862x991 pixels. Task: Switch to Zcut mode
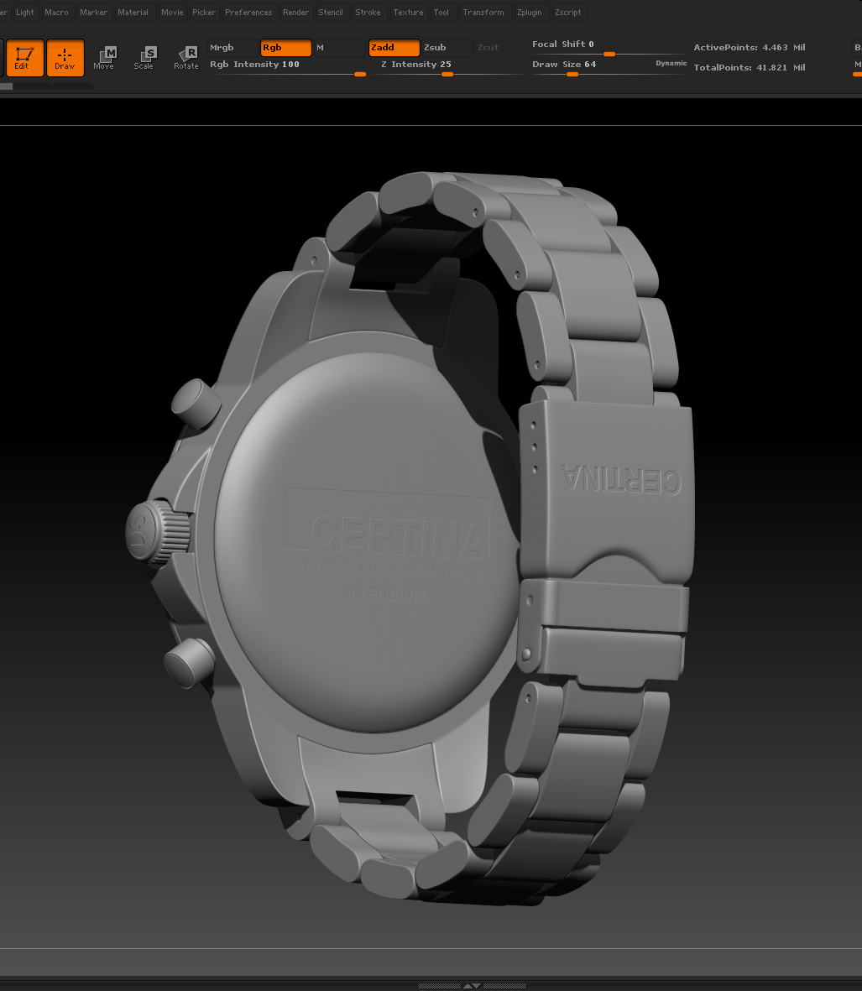coord(500,47)
